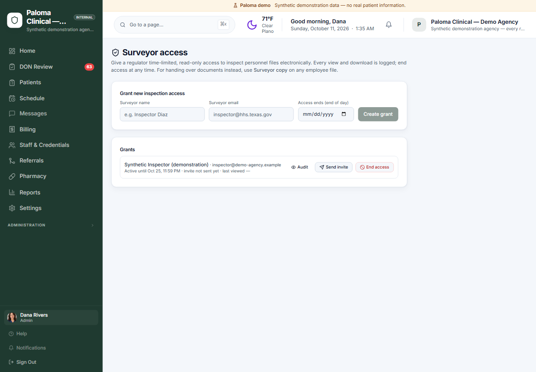This screenshot has height=372, width=536.
Task: Click the Billing receipt icon
Action: (12, 130)
